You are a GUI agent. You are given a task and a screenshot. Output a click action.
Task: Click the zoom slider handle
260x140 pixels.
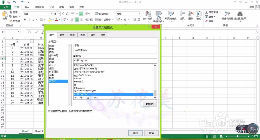click(x=237, y=136)
